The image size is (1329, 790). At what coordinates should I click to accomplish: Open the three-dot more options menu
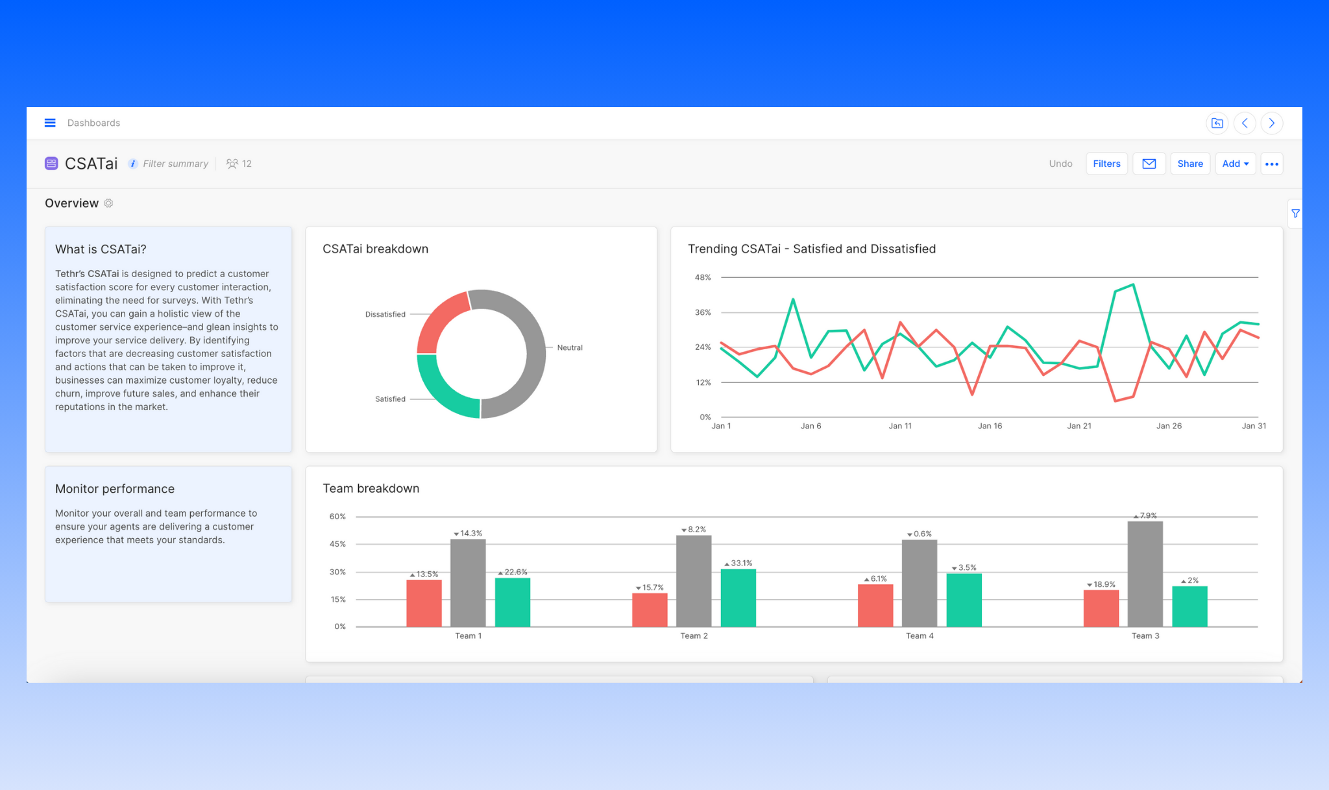coord(1271,164)
